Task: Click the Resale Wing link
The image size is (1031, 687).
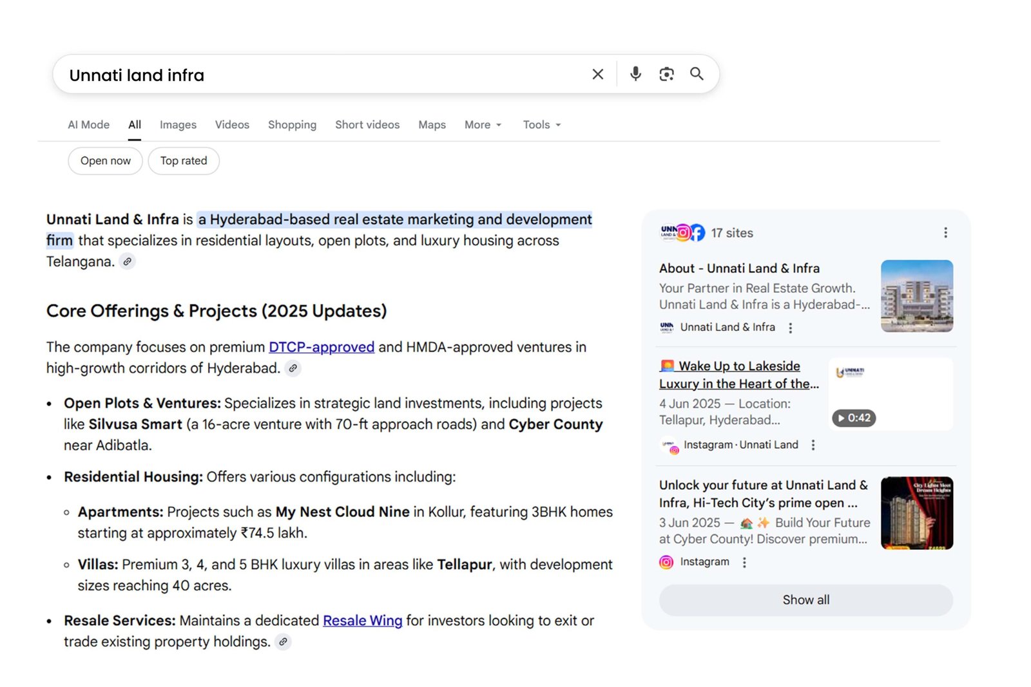Action: [x=363, y=621]
